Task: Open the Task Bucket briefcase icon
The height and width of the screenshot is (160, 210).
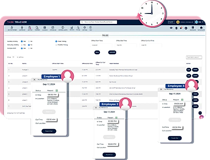Action: pyautogui.click(x=201, y=28)
